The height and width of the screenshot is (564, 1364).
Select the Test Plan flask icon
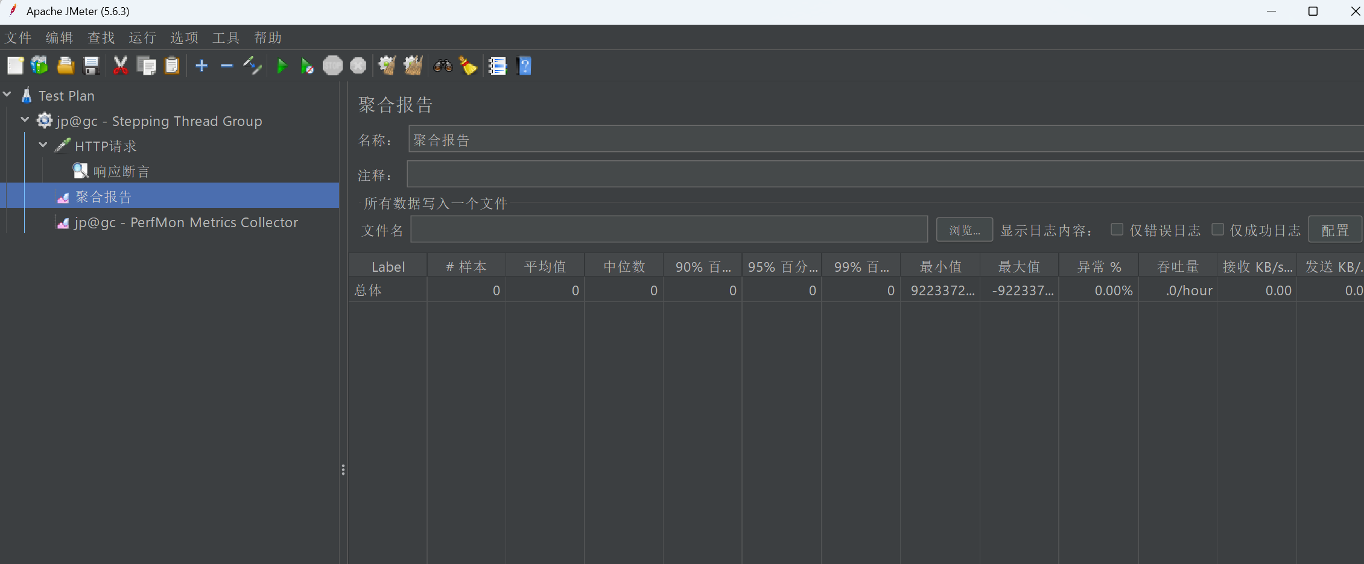click(x=27, y=95)
